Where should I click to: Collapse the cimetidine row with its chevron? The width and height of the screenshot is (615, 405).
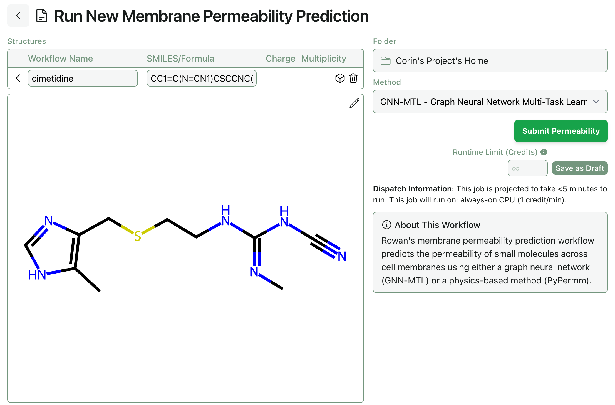tap(18, 79)
